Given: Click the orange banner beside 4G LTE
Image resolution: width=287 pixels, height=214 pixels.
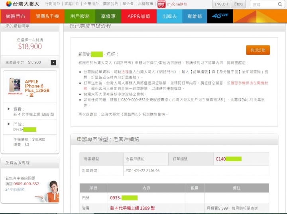Looking at the screenshot, I should [x=259, y=16].
